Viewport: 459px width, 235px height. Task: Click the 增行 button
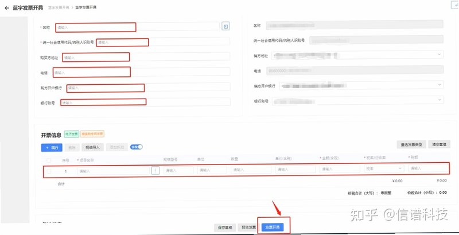52,148
